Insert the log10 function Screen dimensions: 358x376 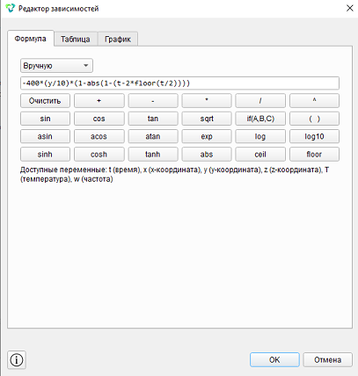(x=314, y=136)
